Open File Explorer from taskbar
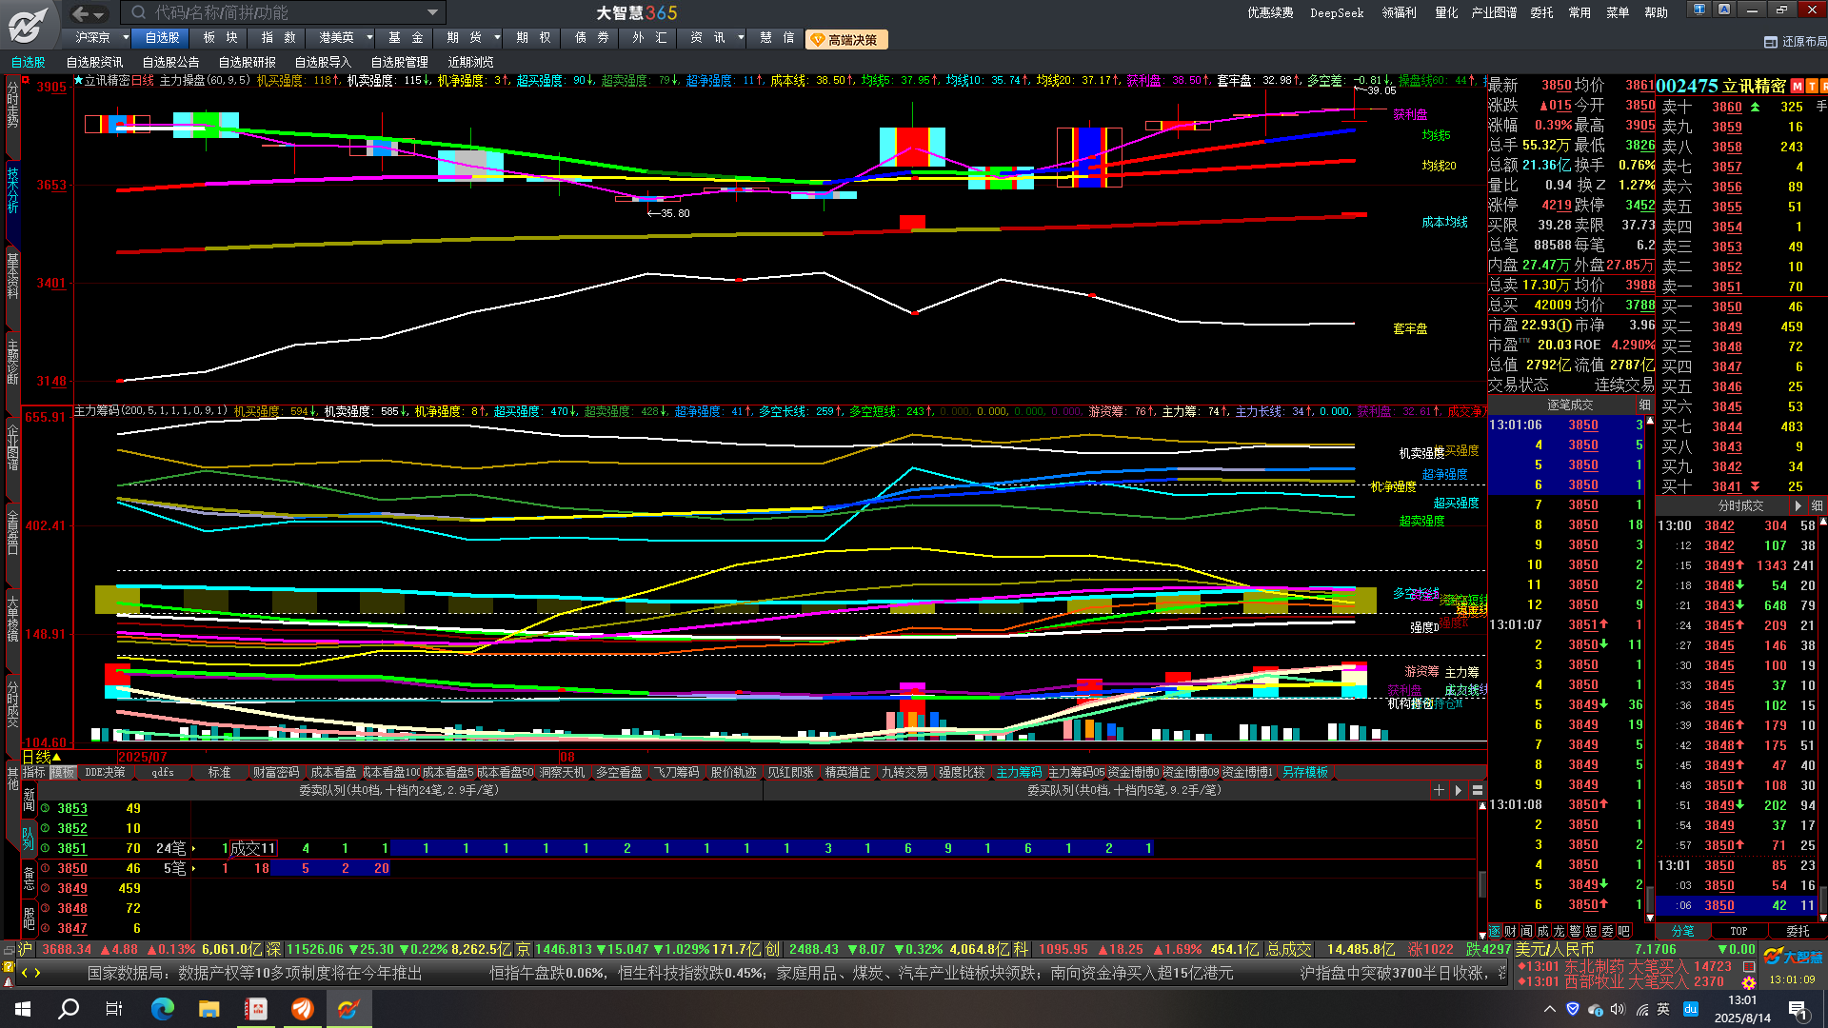 click(x=209, y=1009)
